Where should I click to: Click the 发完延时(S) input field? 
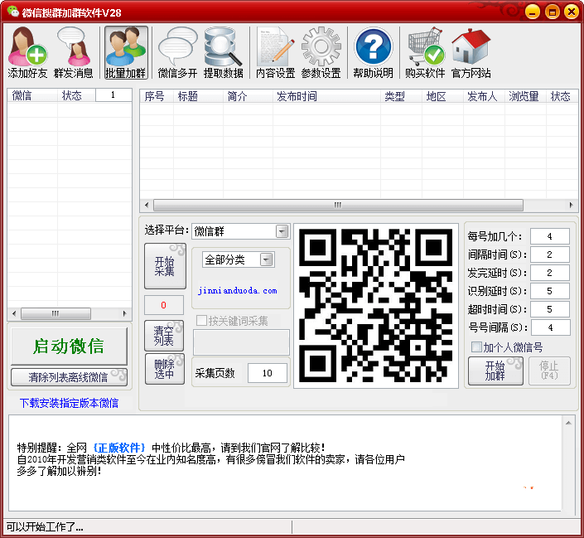(x=550, y=273)
